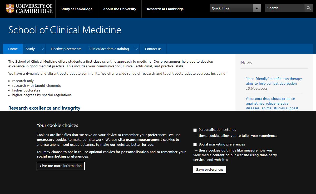316x194 pixels.
Task: Click the Research excellence and integrity heading
Action: [x=44, y=108]
